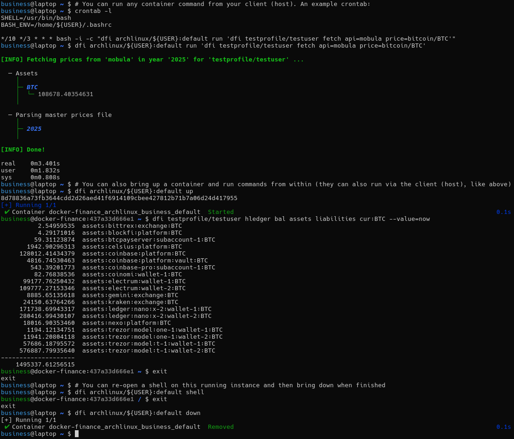The height and width of the screenshot is (439, 514).
Task: Click the green 'Started' container status
Action: [220, 212]
